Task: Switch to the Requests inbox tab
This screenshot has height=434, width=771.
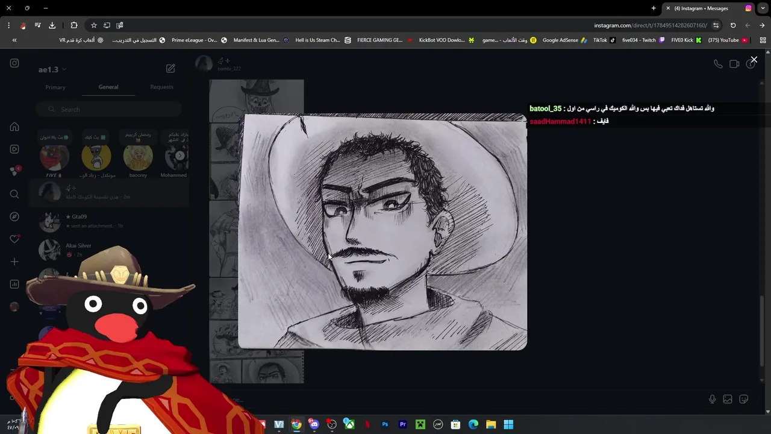Action: click(x=161, y=87)
